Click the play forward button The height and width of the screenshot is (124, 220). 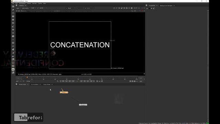[x=81, y=81]
